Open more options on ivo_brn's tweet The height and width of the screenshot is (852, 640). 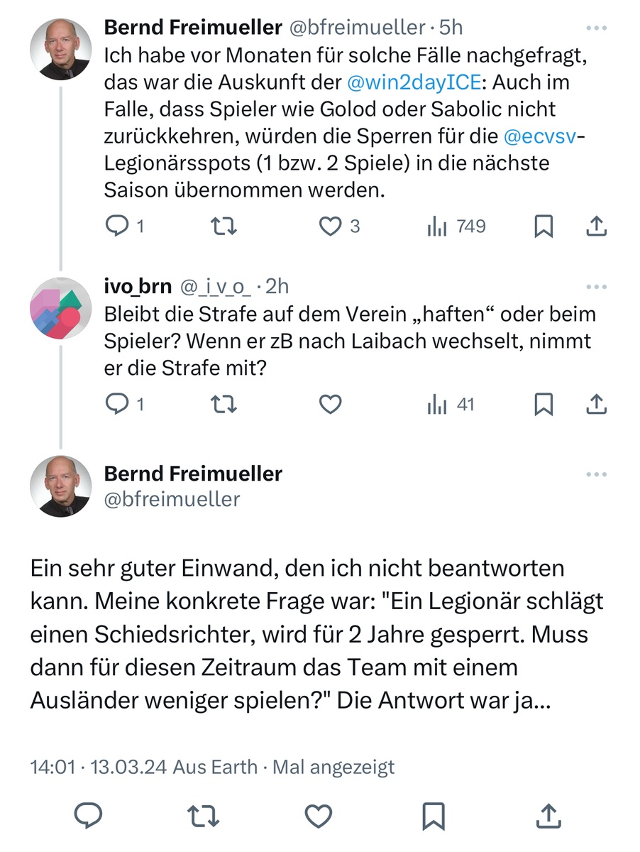[x=597, y=287]
